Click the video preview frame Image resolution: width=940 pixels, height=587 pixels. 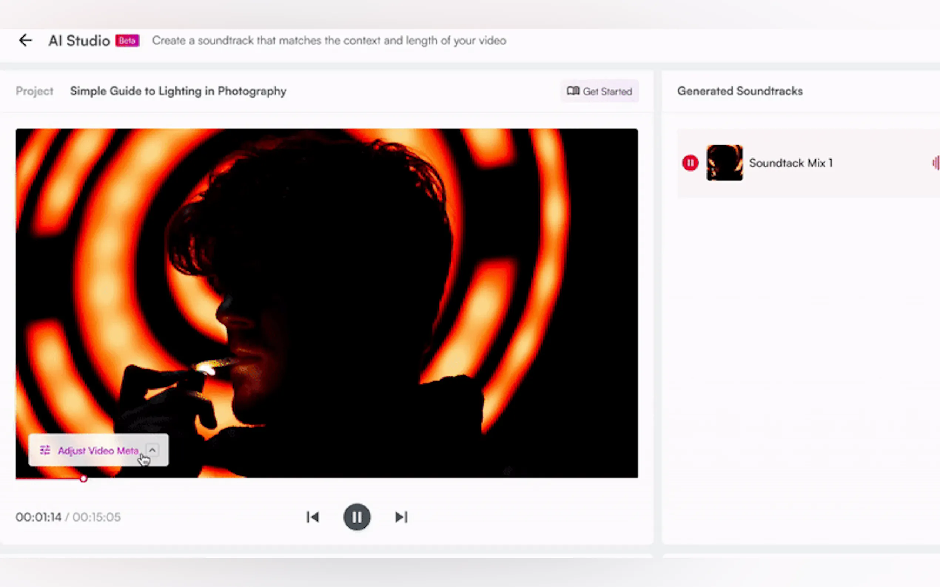[x=326, y=272]
